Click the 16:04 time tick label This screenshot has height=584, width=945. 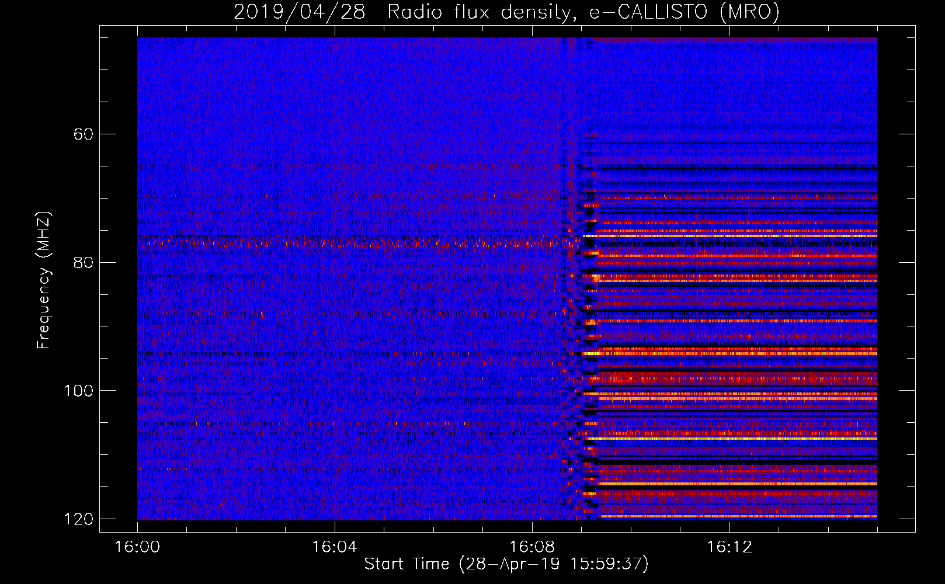[x=335, y=547]
